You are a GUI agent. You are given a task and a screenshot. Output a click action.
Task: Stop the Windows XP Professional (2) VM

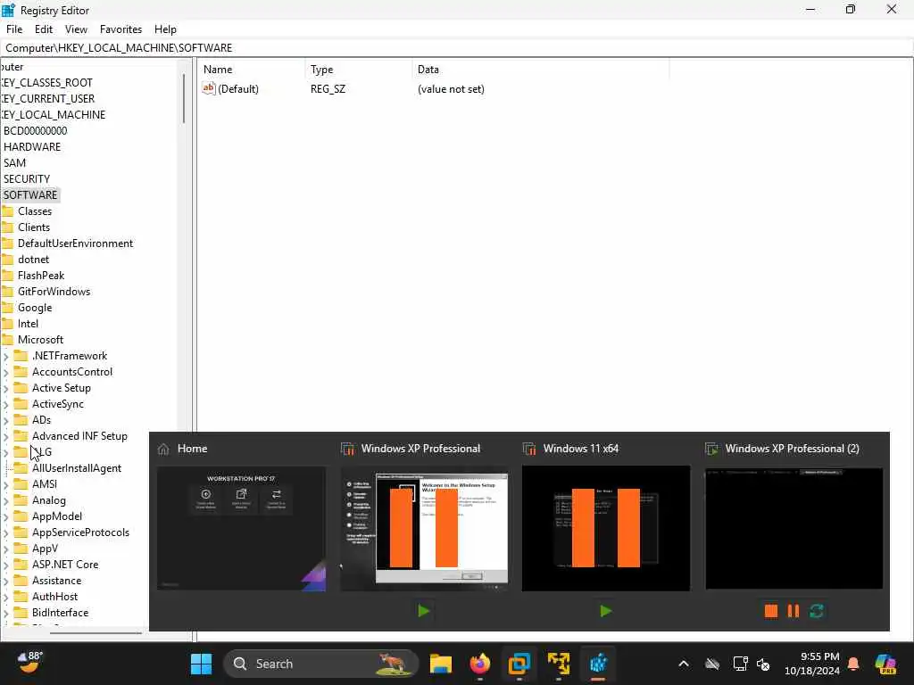[x=770, y=611]
